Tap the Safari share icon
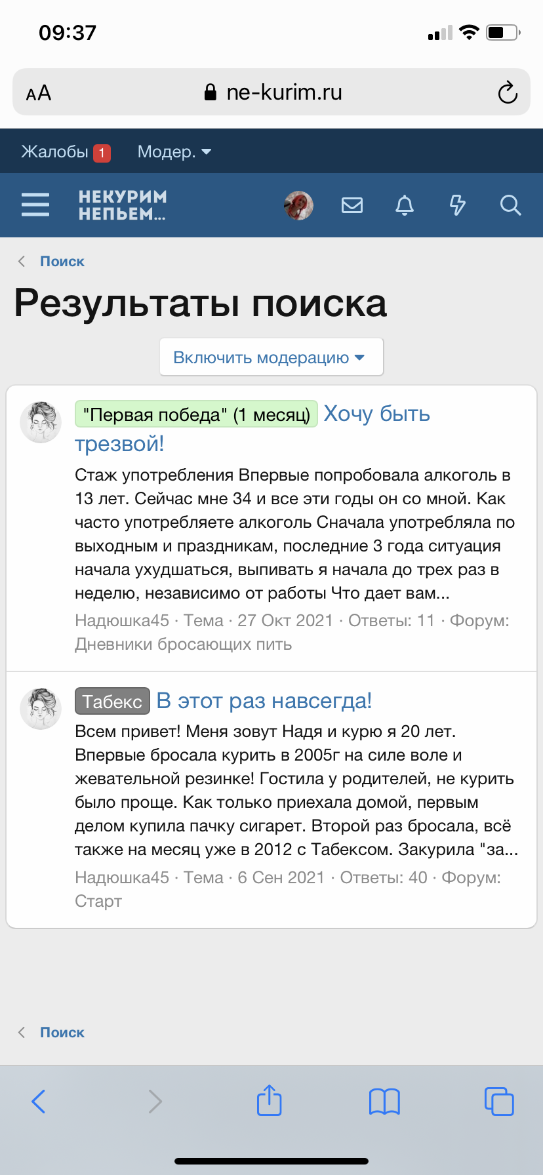 269,1101
